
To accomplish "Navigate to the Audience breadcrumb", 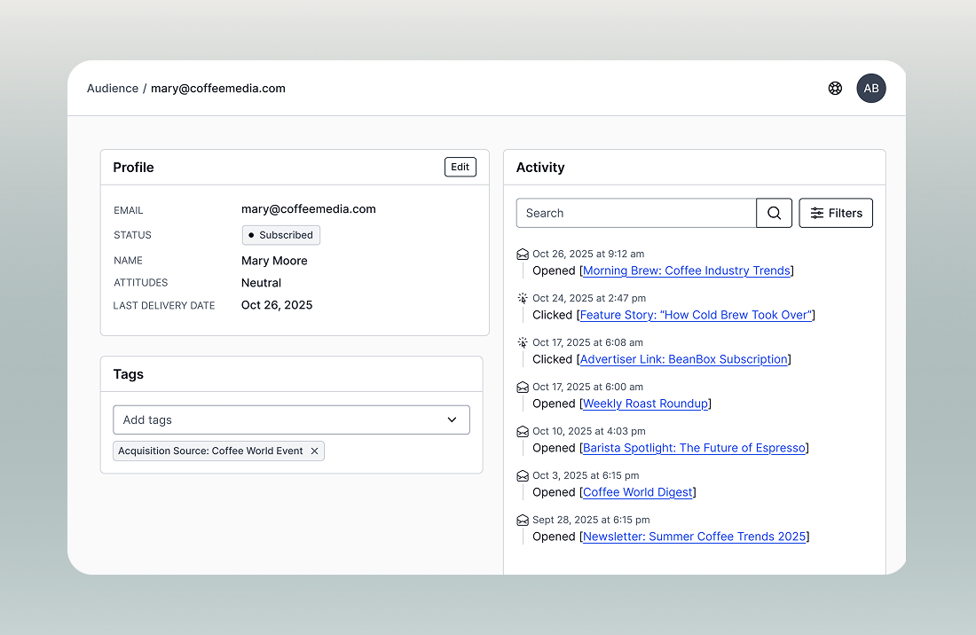I will pos(112,88).
